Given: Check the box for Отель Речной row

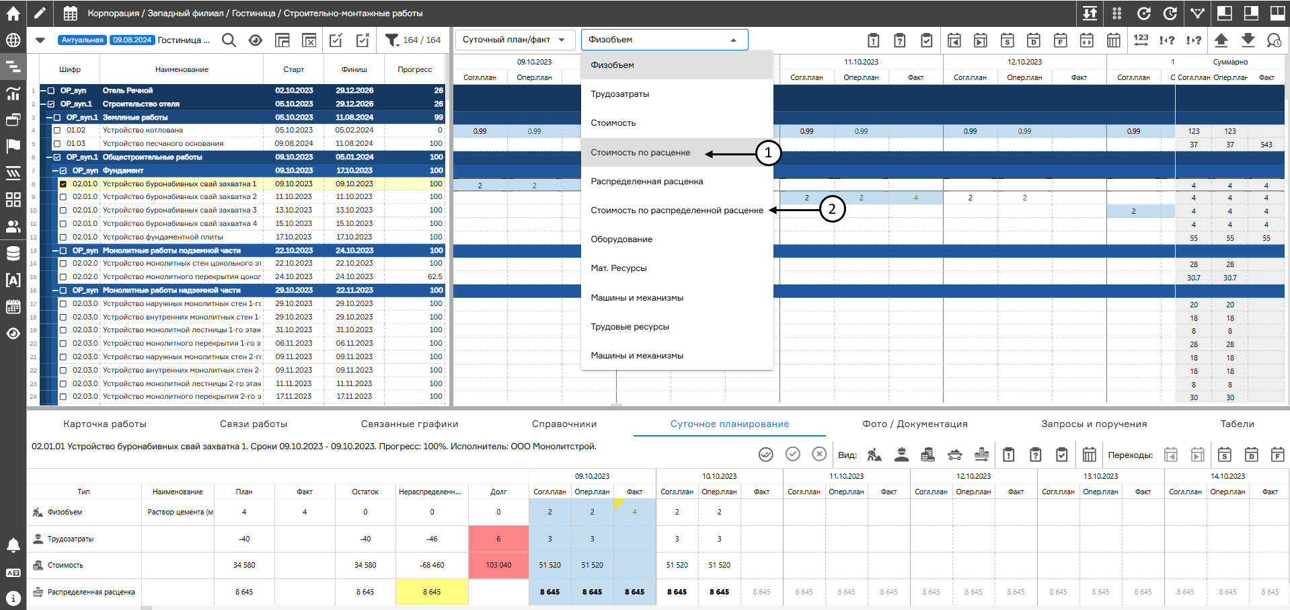Looking at the screenshot, I should (51, 90).
